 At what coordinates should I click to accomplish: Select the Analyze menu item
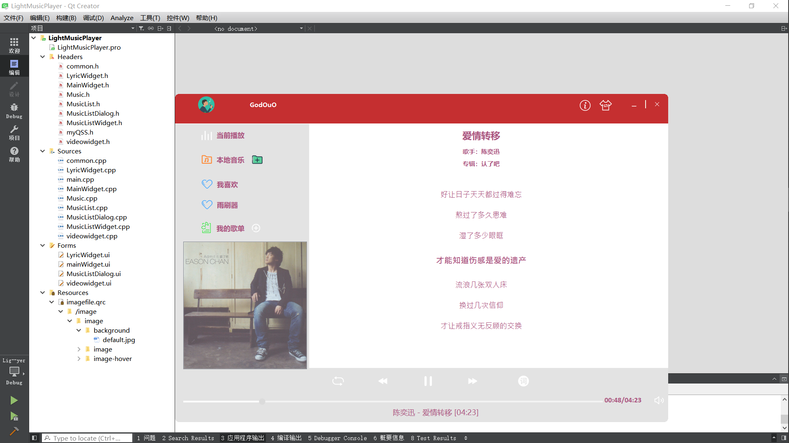pyautogui.click(x=121, y=18)
